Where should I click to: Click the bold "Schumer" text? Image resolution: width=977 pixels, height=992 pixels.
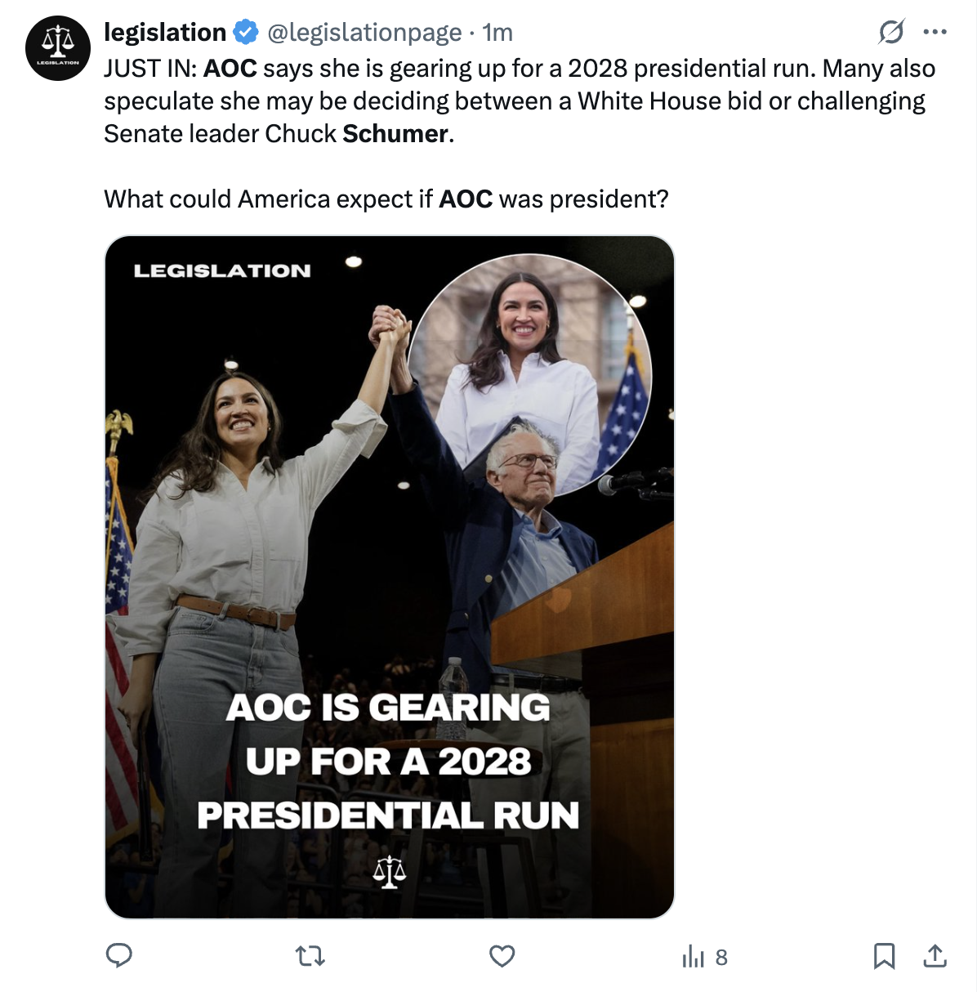pos(395,133)
